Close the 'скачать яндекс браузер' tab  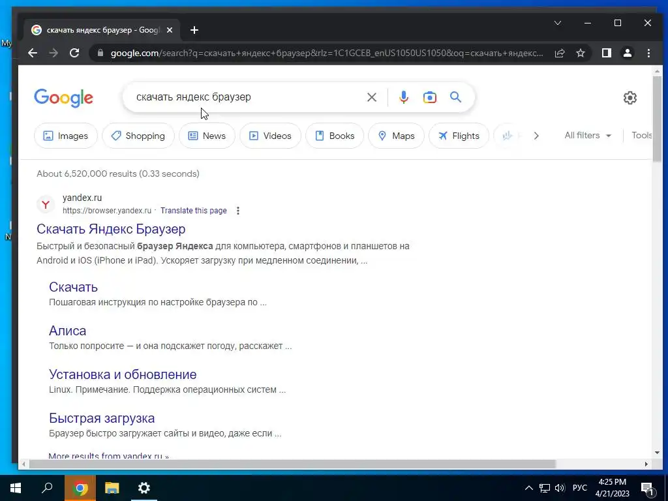click(170, 30)
